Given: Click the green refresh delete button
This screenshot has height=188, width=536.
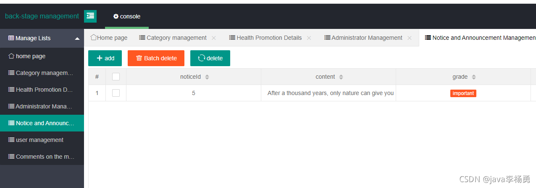Looking at the screenshot, I should [x=210, y=58].
